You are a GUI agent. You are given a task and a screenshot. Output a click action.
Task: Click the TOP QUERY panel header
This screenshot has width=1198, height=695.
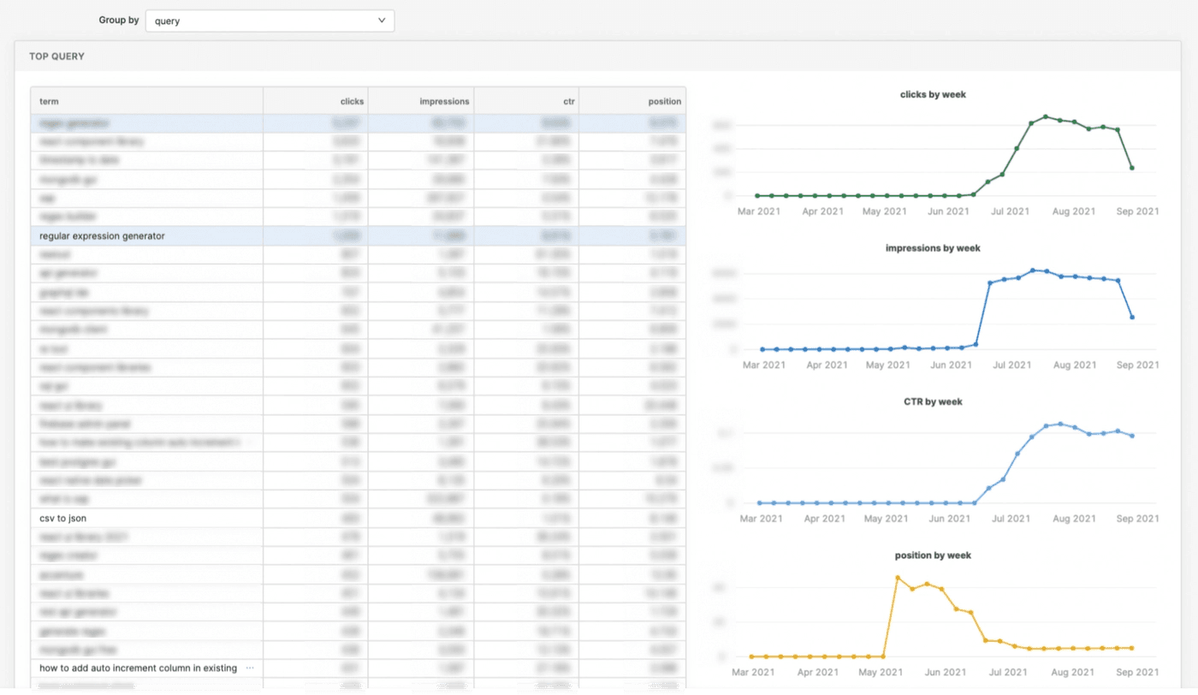pyautogui.click(x=57, y=55)
